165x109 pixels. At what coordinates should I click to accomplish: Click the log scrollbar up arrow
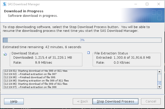[159, 72]
